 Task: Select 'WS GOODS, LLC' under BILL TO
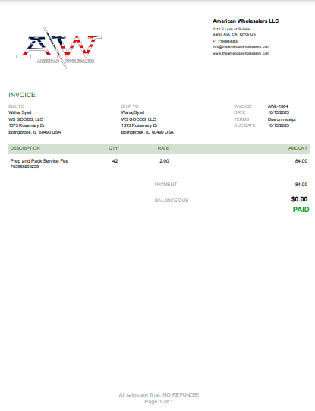click(26, 119)
